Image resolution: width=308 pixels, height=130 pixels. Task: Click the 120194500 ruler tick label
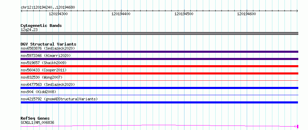[184, 14]
